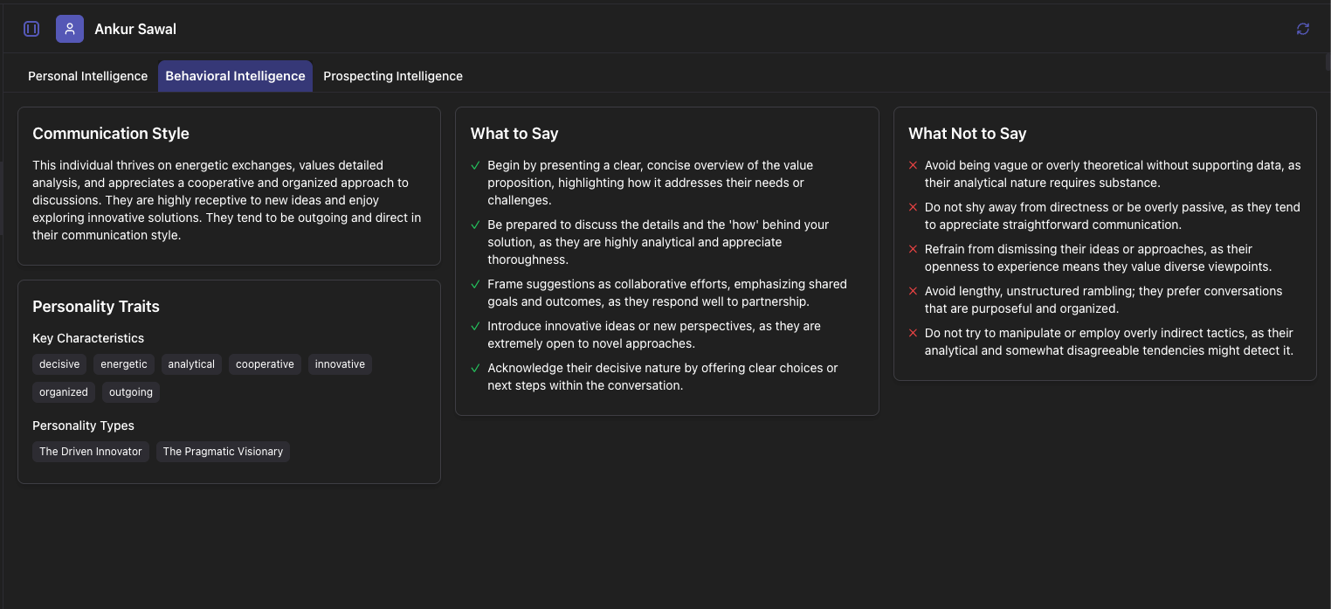Viewport: 1331px width, 609px height.
Task: Click the vertical scrollbar on the right edge
Action: click(1326, 61)
